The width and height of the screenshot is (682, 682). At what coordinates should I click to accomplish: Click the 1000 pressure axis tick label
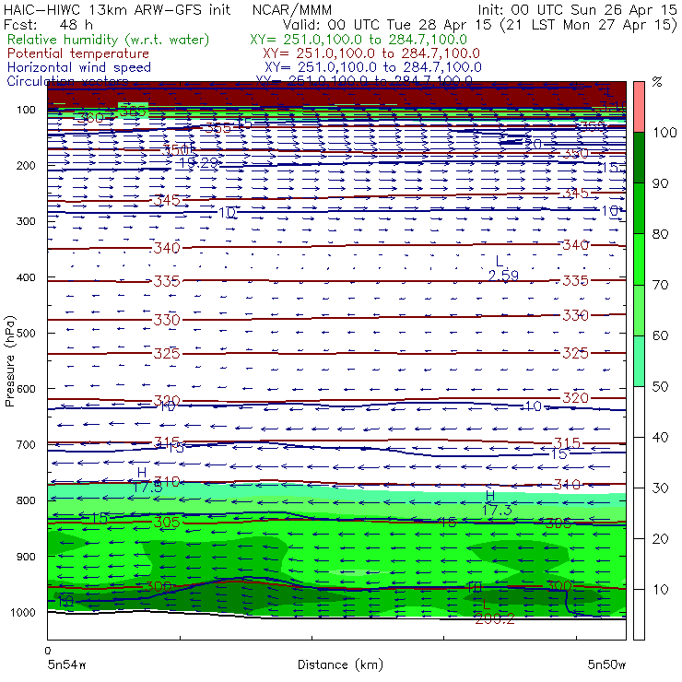click(23, 612)
